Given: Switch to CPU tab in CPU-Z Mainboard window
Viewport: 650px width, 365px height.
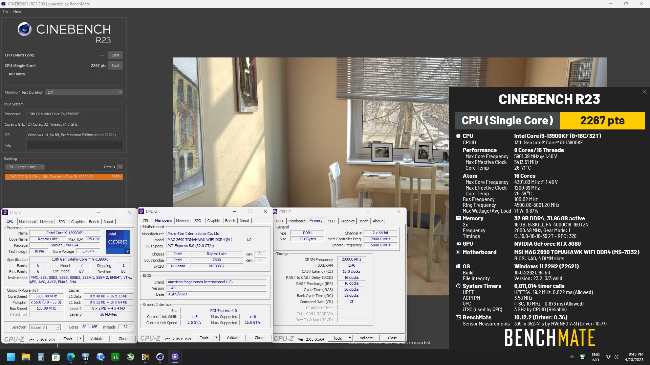Looking at the screenshot, I should (146, 221).
